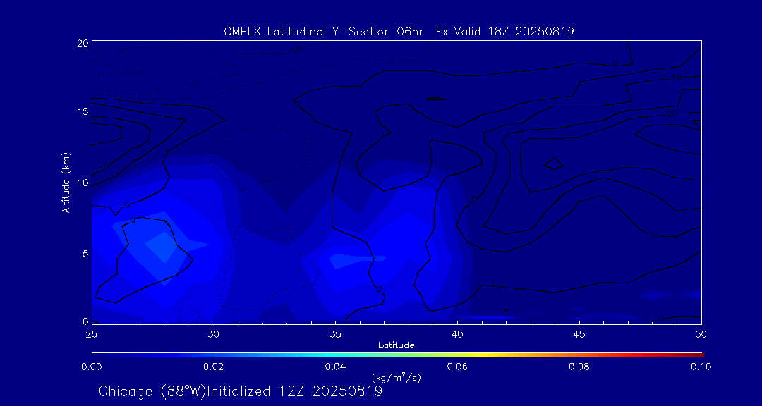Click the color scale value '0.08'
The image size is (762, 406).
580,367
